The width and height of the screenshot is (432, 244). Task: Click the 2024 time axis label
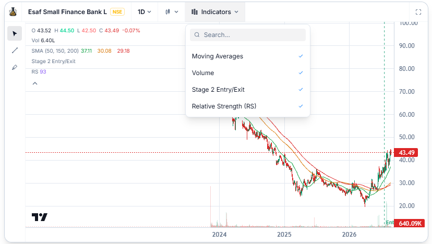[219, 235]
